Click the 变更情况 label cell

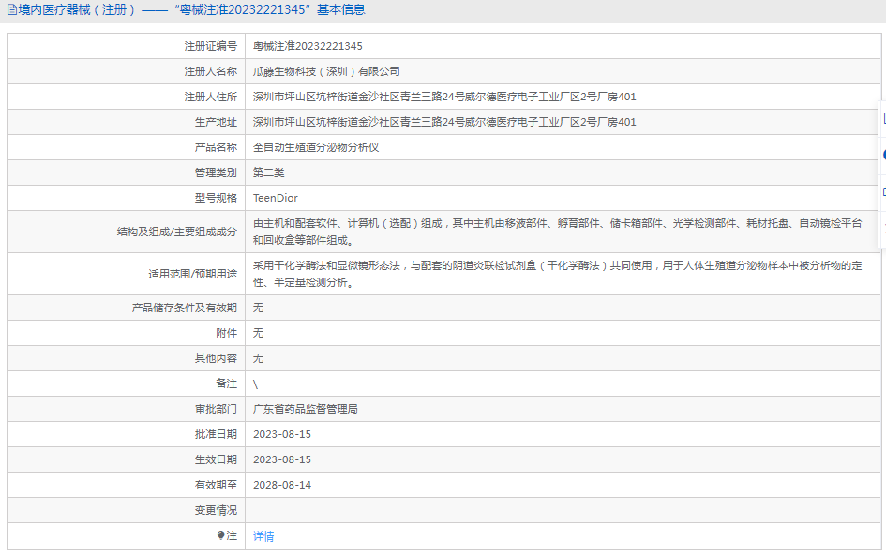(126, 511)
